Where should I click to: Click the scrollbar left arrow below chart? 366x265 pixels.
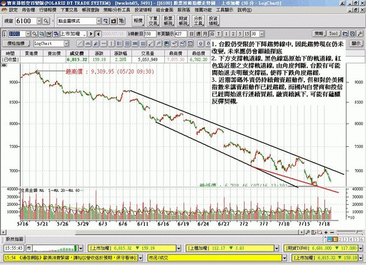click(3, 232)
